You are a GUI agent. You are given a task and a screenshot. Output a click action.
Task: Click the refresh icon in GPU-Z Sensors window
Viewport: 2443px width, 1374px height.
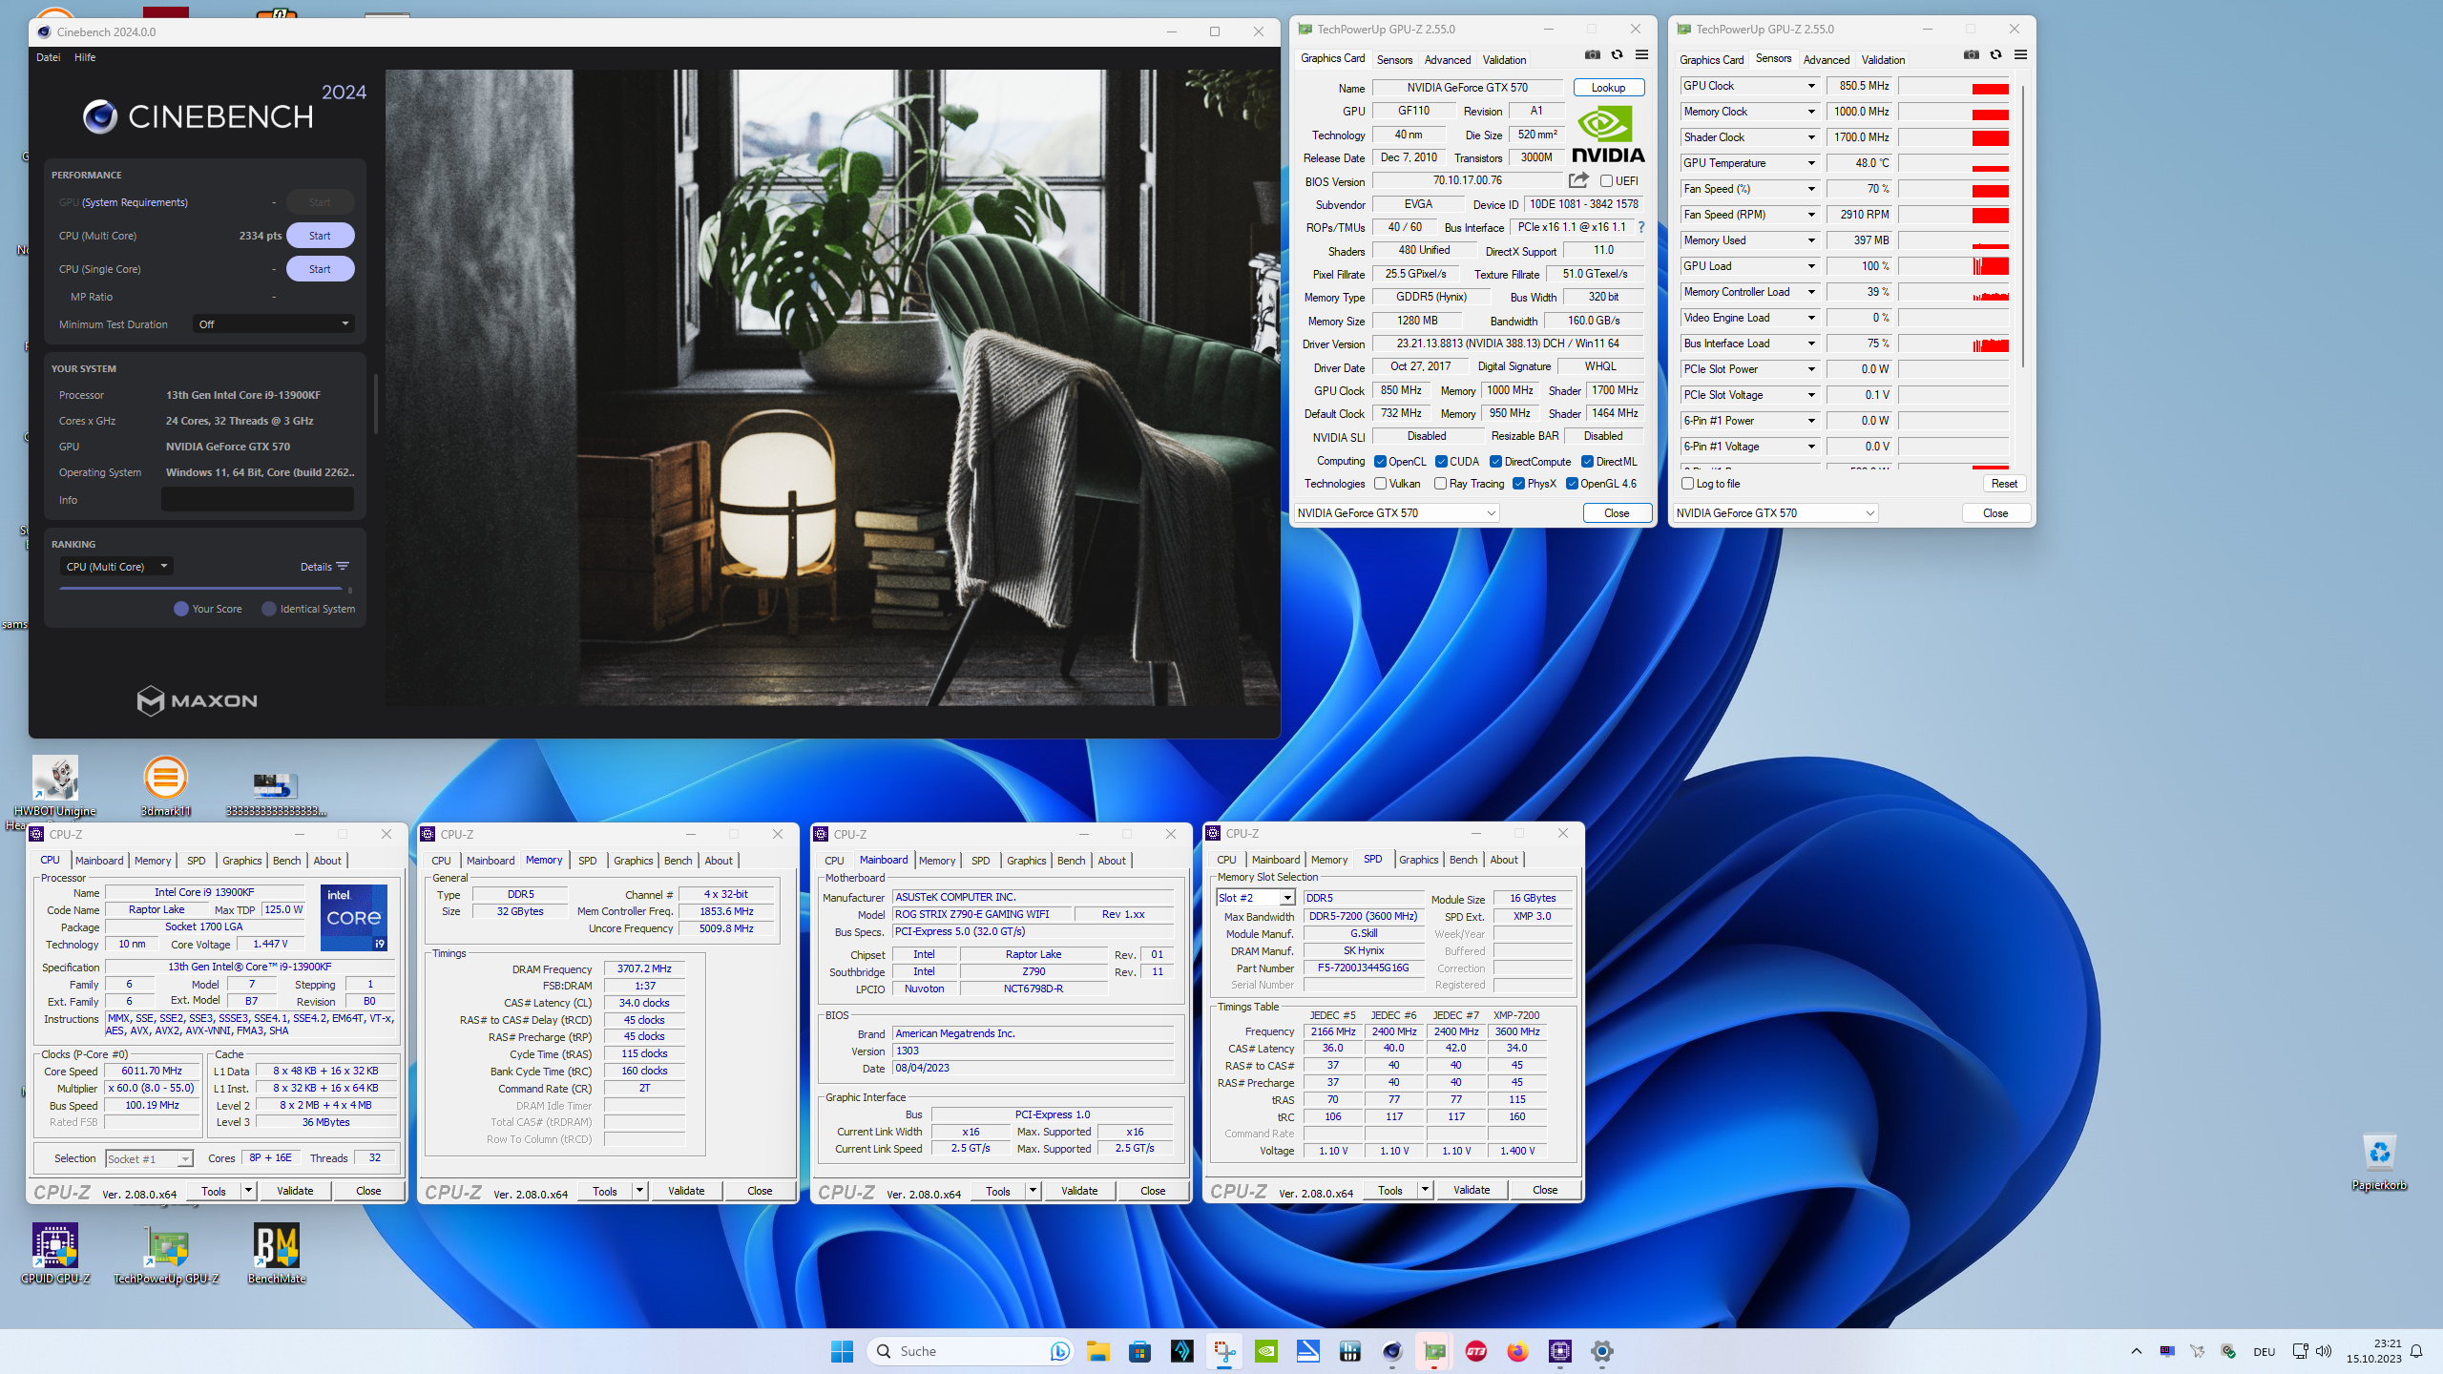1995,55
